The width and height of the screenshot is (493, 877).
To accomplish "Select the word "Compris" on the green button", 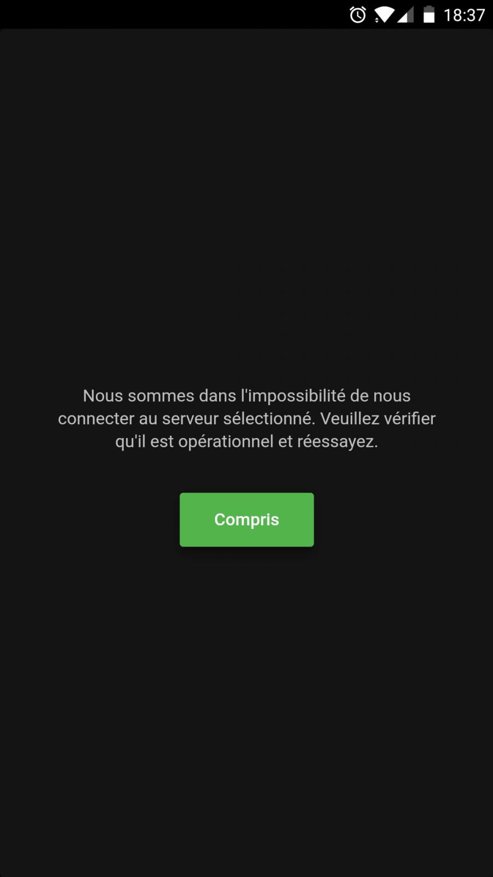I will (x=246, y=520).
